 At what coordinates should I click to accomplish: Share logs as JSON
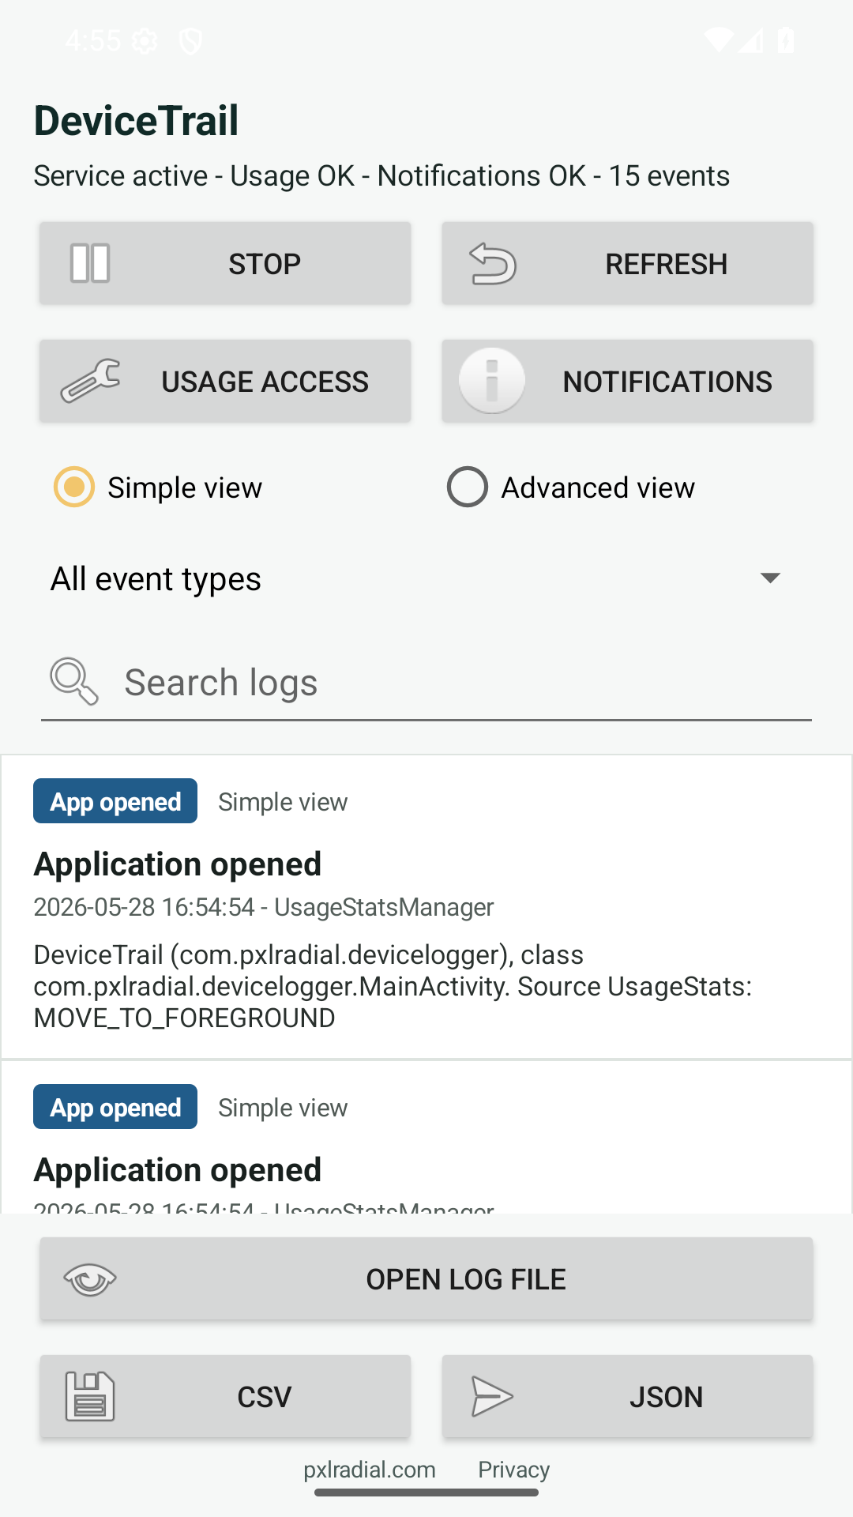click(x=627, y=1397)
